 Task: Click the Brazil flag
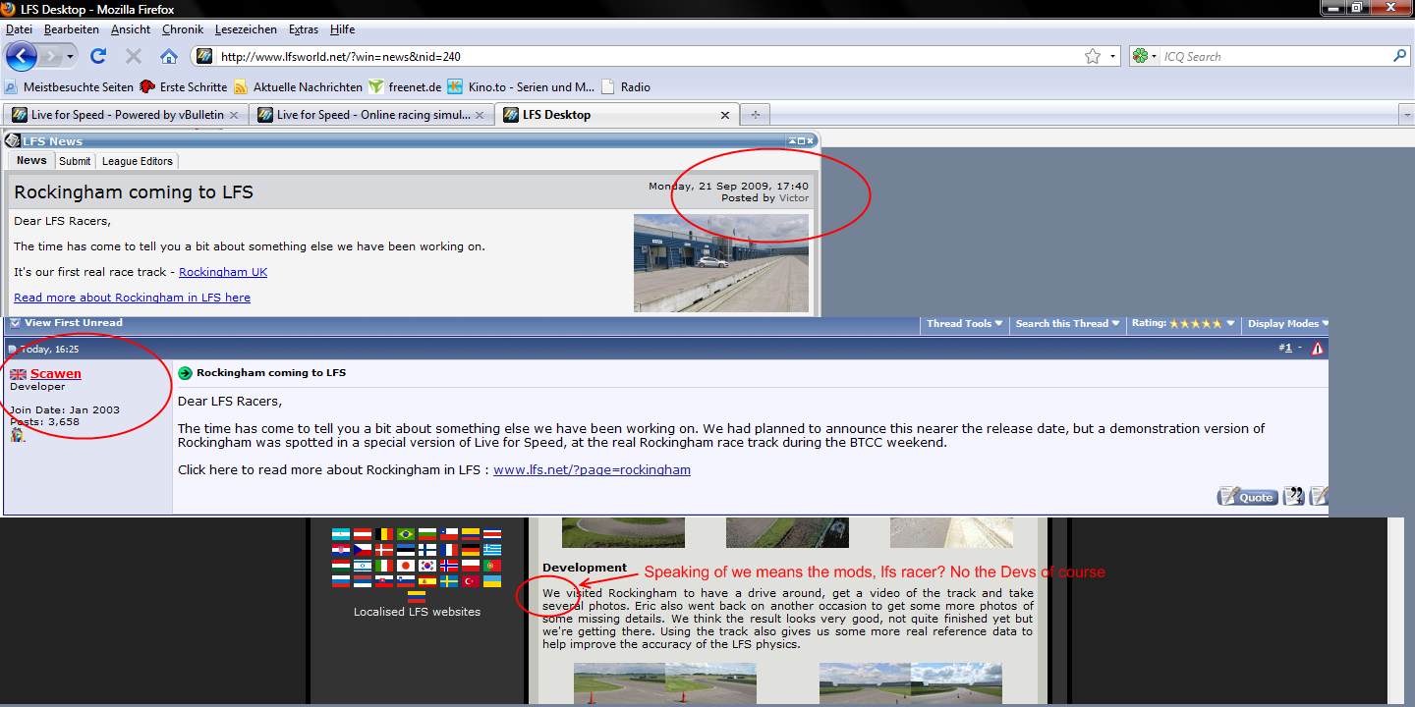[405, 535]
